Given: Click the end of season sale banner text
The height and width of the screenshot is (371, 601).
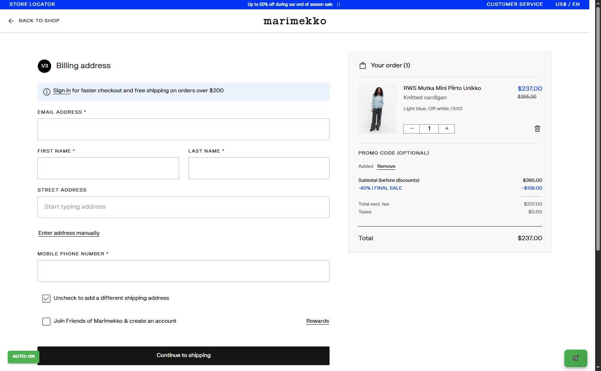Looking at the screenshot, I should (x=290, y=4).
